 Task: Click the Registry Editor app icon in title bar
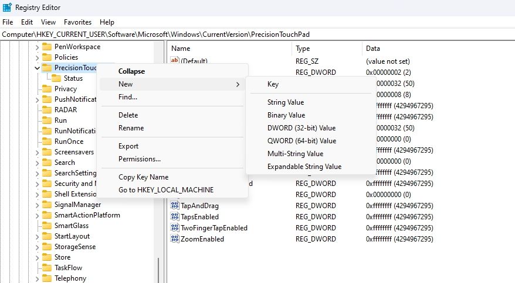(x=7, y=8)
